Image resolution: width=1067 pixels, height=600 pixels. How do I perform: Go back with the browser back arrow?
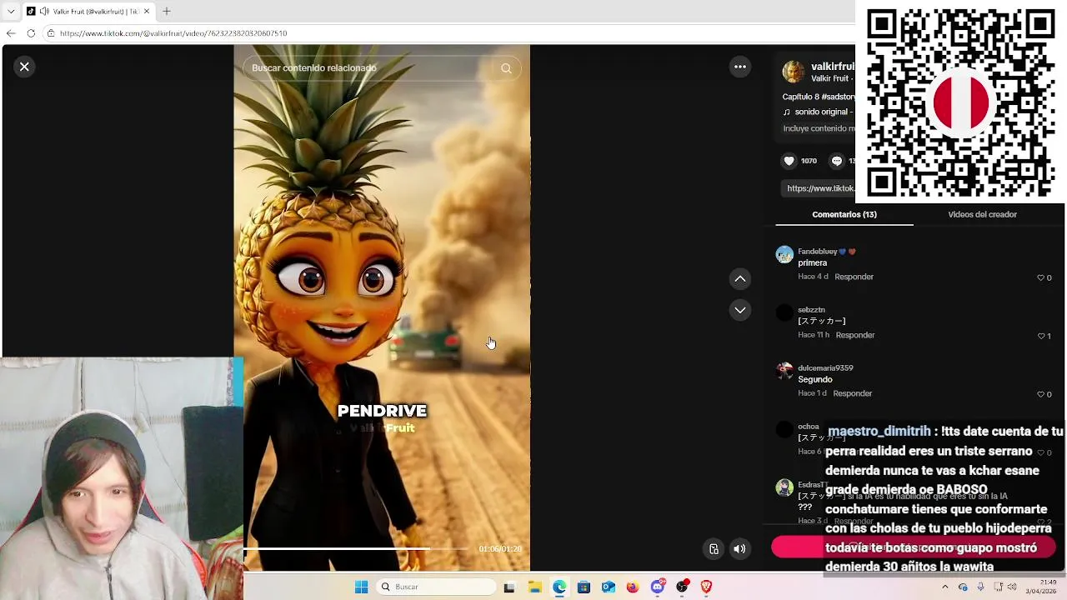[10, 33]
